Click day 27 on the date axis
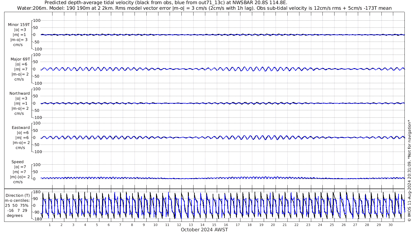Image resolution: width=413 pixels, height=236 pixels. [355, 225]
